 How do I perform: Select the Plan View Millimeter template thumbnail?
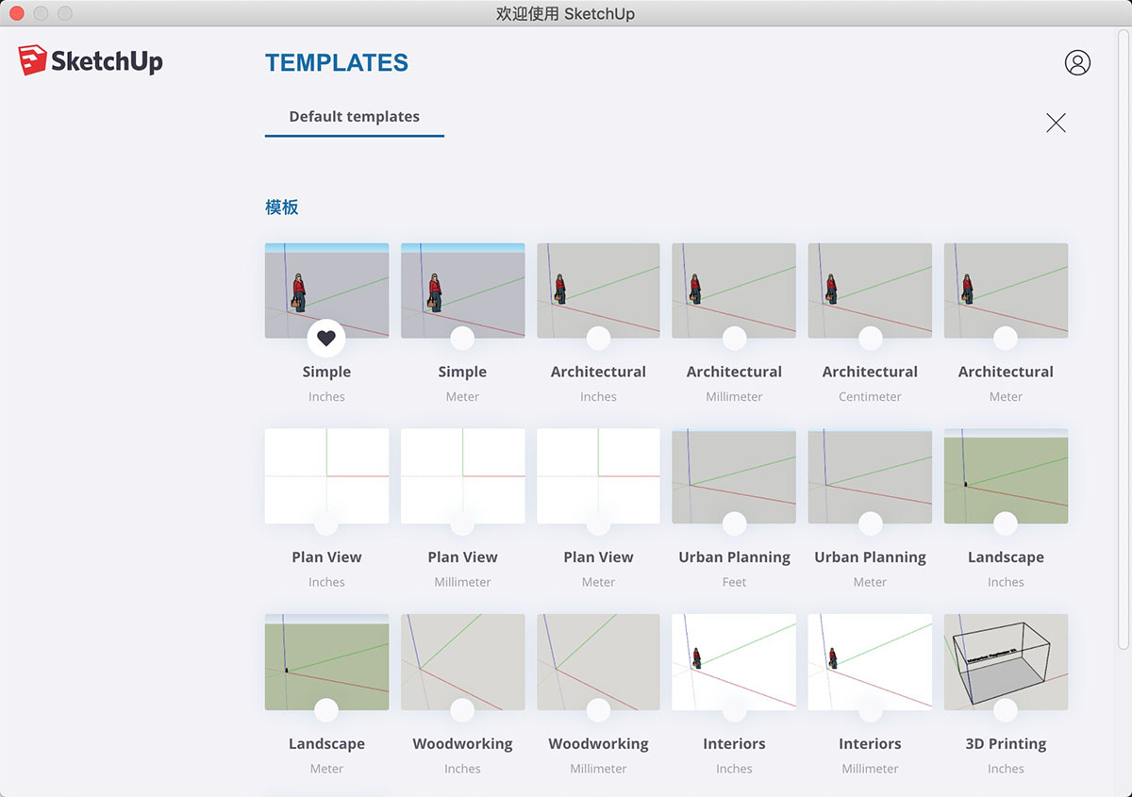pyautogui.click(x=462, y=474)
